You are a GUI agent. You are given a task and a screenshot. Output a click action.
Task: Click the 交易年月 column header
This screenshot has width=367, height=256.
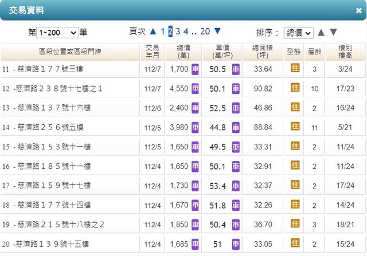click(x=153, y=52)
